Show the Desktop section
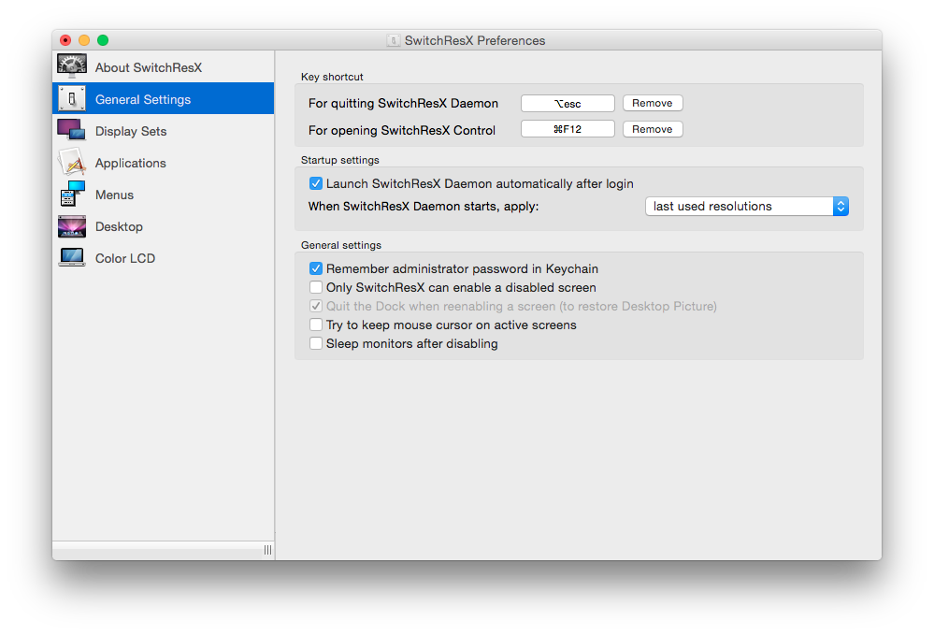 164,226
